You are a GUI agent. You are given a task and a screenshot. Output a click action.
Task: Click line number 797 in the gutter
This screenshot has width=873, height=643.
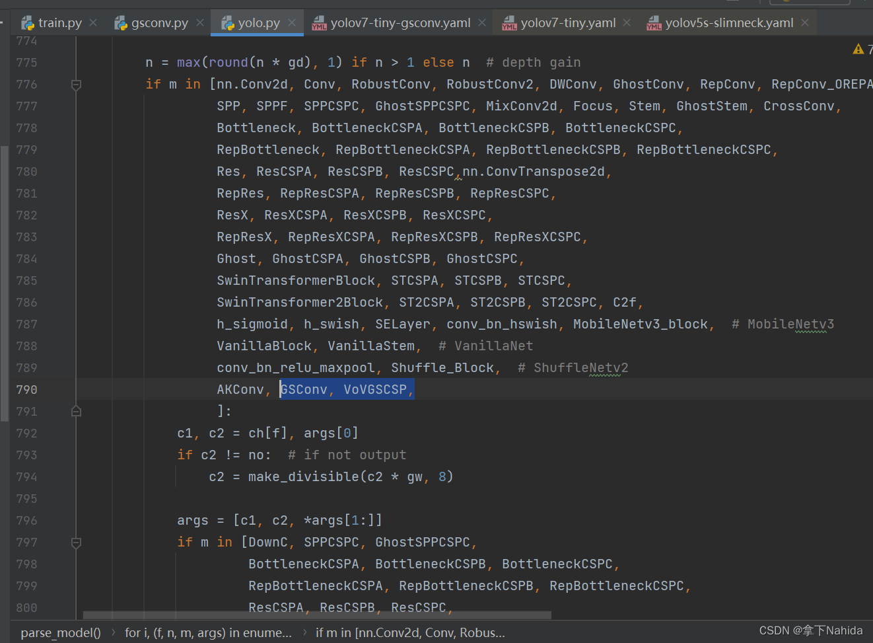[27, 543]
